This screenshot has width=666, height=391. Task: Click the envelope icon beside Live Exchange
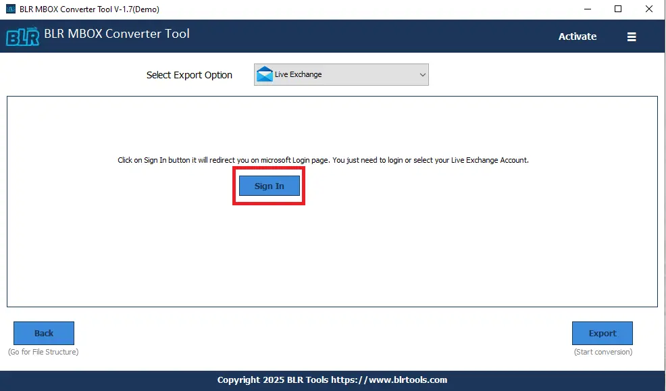tap(263, 74)
